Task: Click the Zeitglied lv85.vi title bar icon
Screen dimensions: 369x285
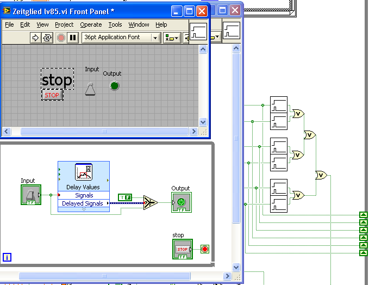Action: [x=7, y=11]
